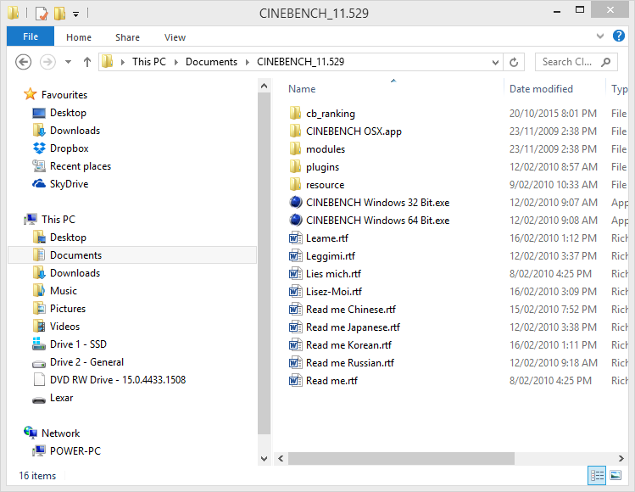Viewport: 635px width, 492px height.
Task: Click the New Folder icon in the quick access toolbar
Action: click(x=59, y=14)
